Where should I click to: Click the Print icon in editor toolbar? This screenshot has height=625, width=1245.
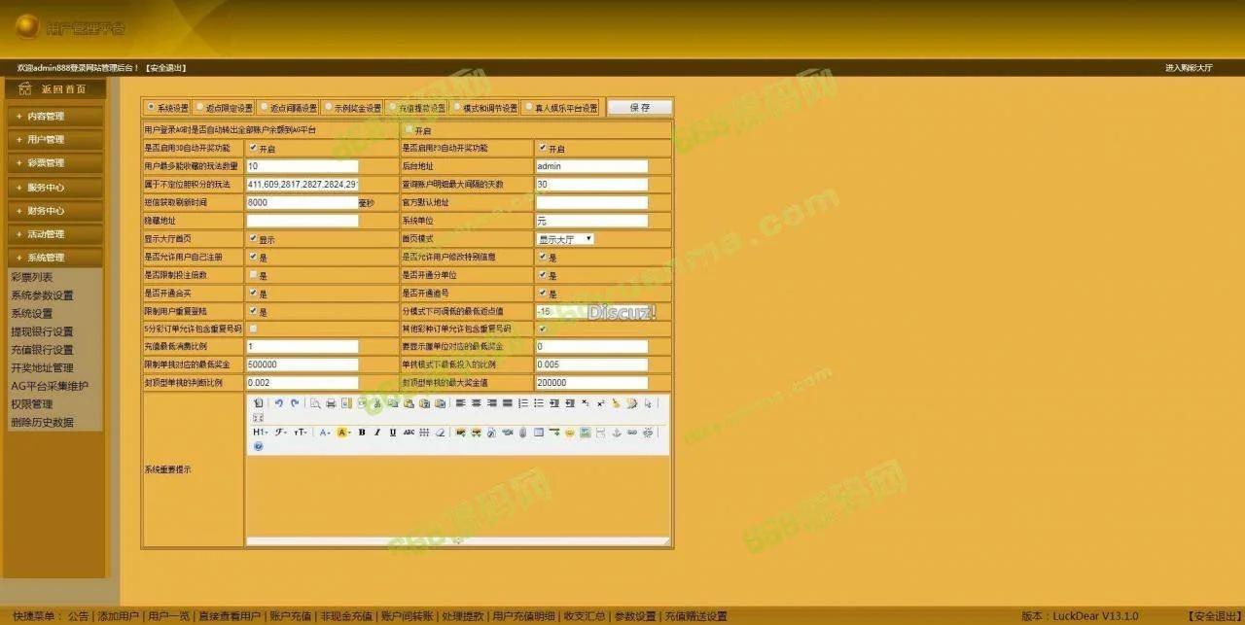click(332, 402)
